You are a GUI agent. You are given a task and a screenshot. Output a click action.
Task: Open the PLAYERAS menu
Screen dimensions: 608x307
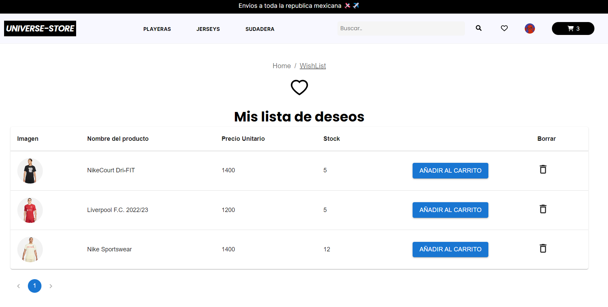click(157, 29)
